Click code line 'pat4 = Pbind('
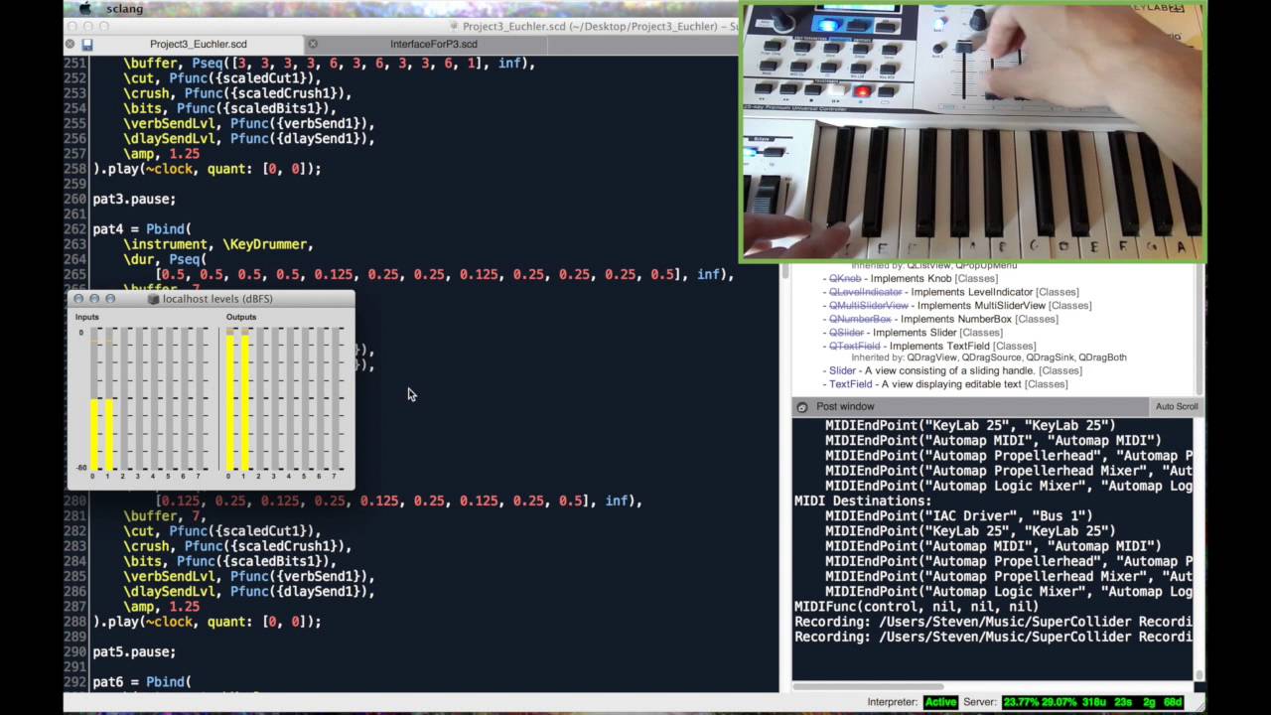This screenshot has height=715, width=1271. [x=142, y=229]
